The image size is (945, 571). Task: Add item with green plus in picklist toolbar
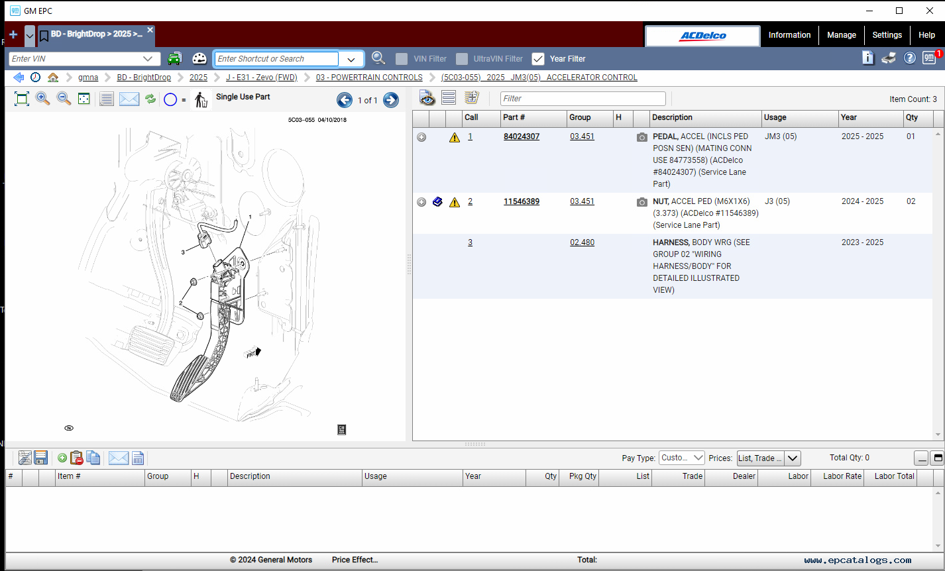tap(62, 458)
